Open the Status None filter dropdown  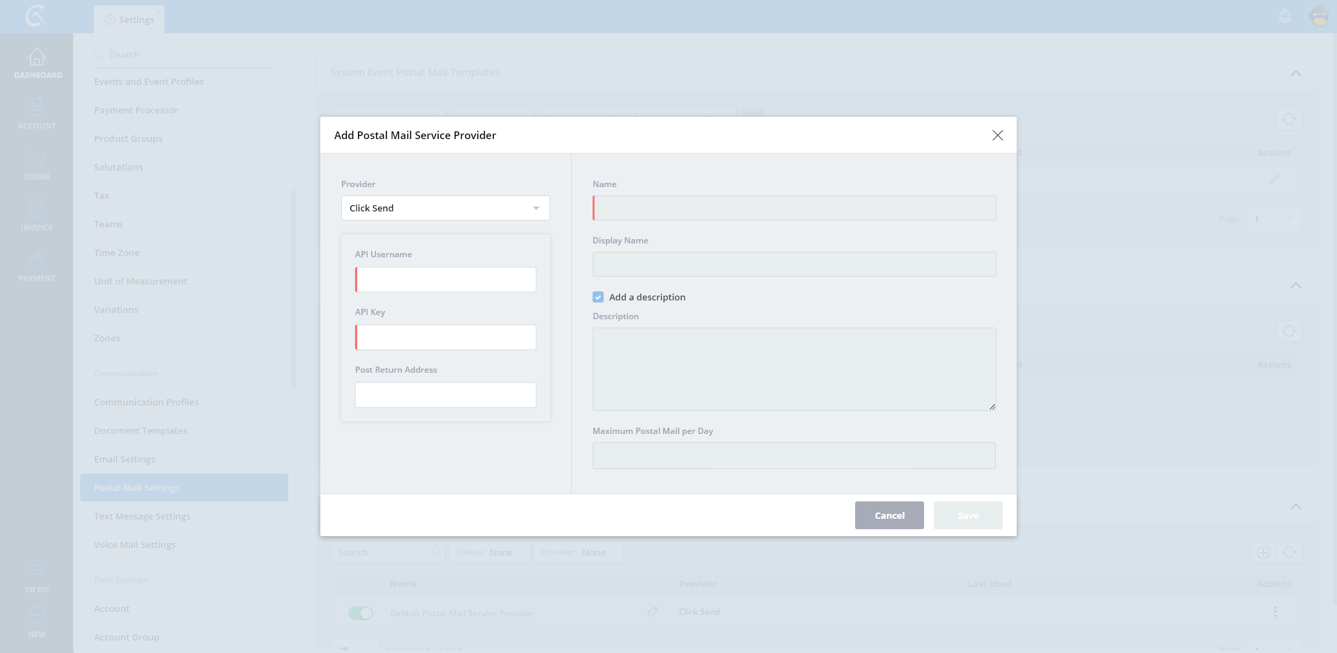(x=490, y=552)
